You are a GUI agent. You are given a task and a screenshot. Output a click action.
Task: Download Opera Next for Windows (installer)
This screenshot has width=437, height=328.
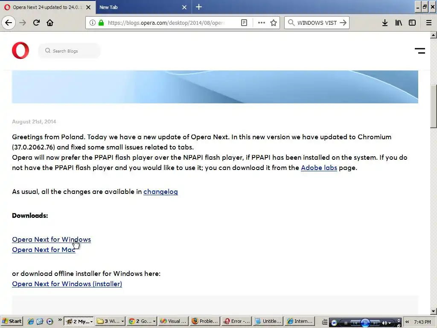67,284
